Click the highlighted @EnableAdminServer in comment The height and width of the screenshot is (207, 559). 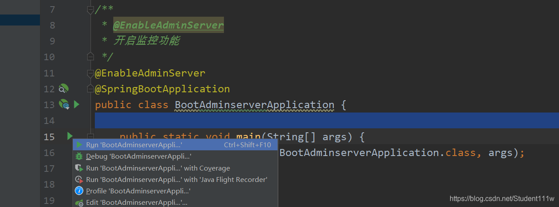point(169,25)
